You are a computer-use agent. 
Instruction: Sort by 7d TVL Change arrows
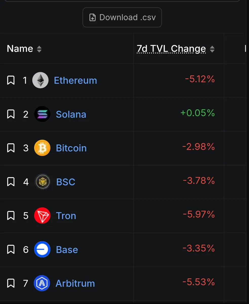point(212,49)
